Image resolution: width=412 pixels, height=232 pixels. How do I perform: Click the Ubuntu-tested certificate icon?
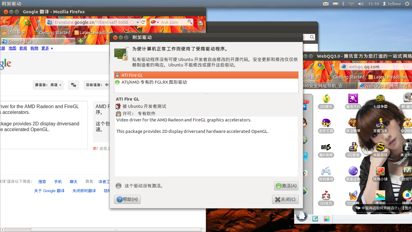point(118,106)
